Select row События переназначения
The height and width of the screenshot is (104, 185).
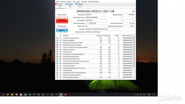(x=95, y=75)
